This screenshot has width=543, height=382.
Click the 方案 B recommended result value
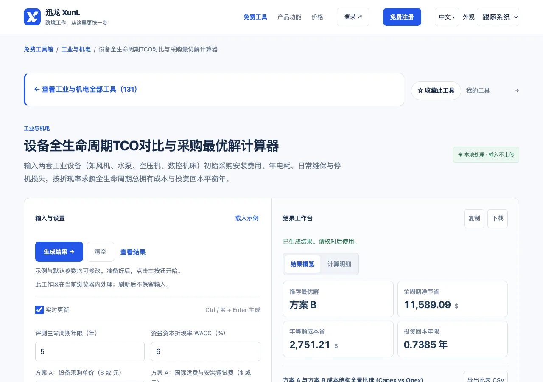(303, 305)
